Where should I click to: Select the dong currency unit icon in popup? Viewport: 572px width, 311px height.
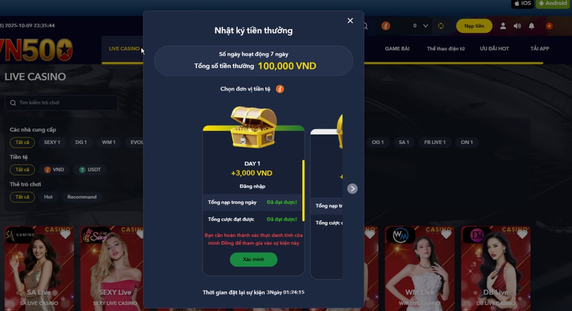[x=280, y=89]
